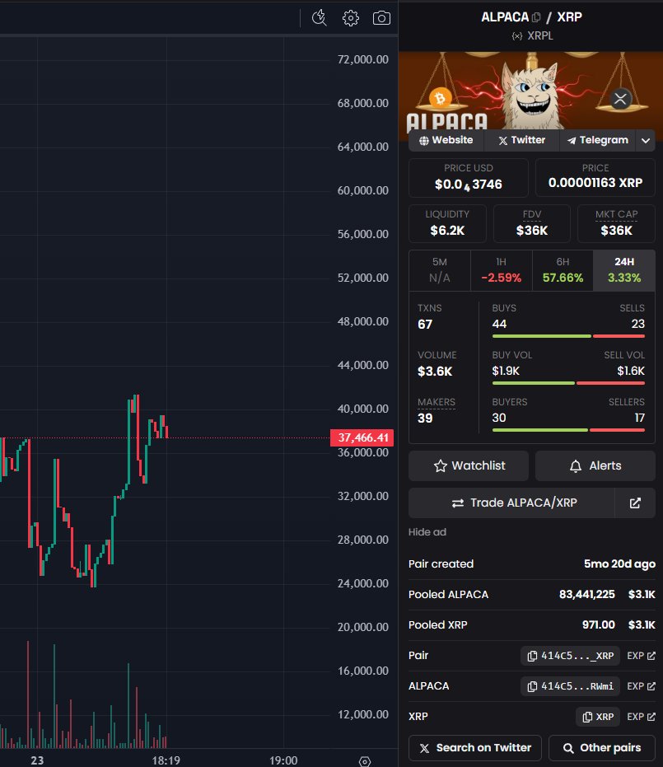The width and height of the screenshot is (663, 767).
Task: Click the buys versus sells ratio bar
Action: [568, 336]
